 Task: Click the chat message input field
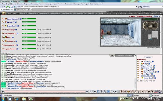(x=45, y=92)
